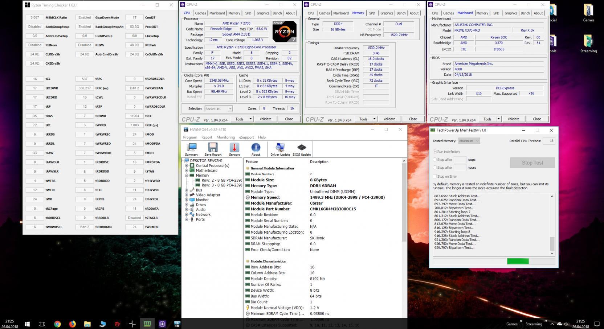Click Tools button in CPU-Z Mainboard window
This screenshot has height=329, width=604.
tap(487, 119)
